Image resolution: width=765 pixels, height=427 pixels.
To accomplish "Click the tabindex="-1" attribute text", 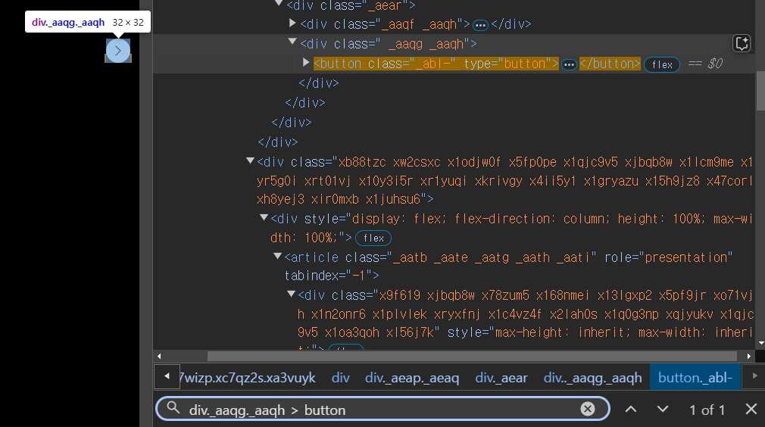I will click(x=327, y=276).
